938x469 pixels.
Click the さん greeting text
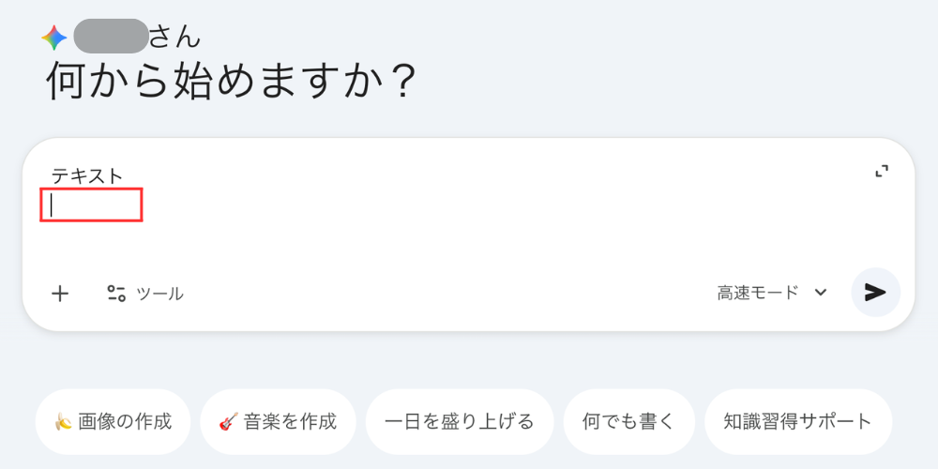click(x=174, y=37)
